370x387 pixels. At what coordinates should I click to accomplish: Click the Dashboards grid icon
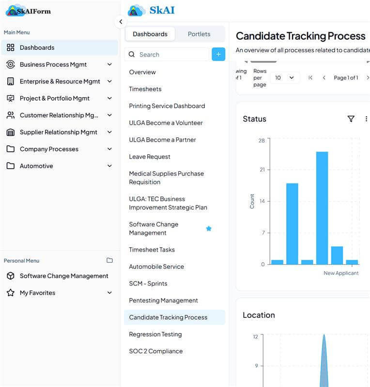(x=10, y=47)
